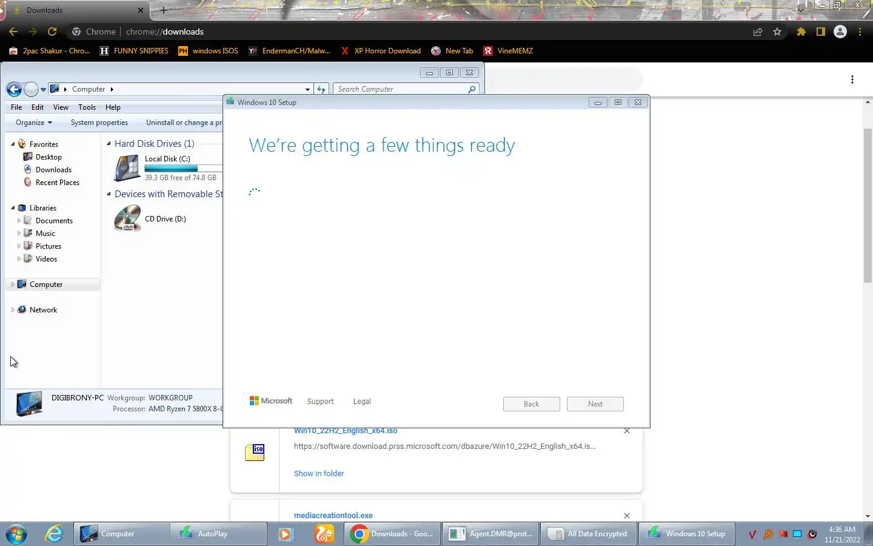Open Chrome extensions puzzle icon

pyautogui.click(x=801, y=32)
